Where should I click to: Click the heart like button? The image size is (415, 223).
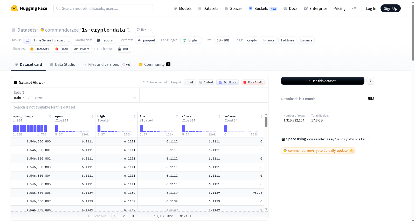[141, 30]
